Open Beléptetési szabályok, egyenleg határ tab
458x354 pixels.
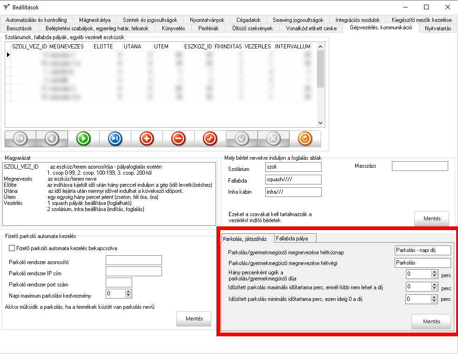97,28
